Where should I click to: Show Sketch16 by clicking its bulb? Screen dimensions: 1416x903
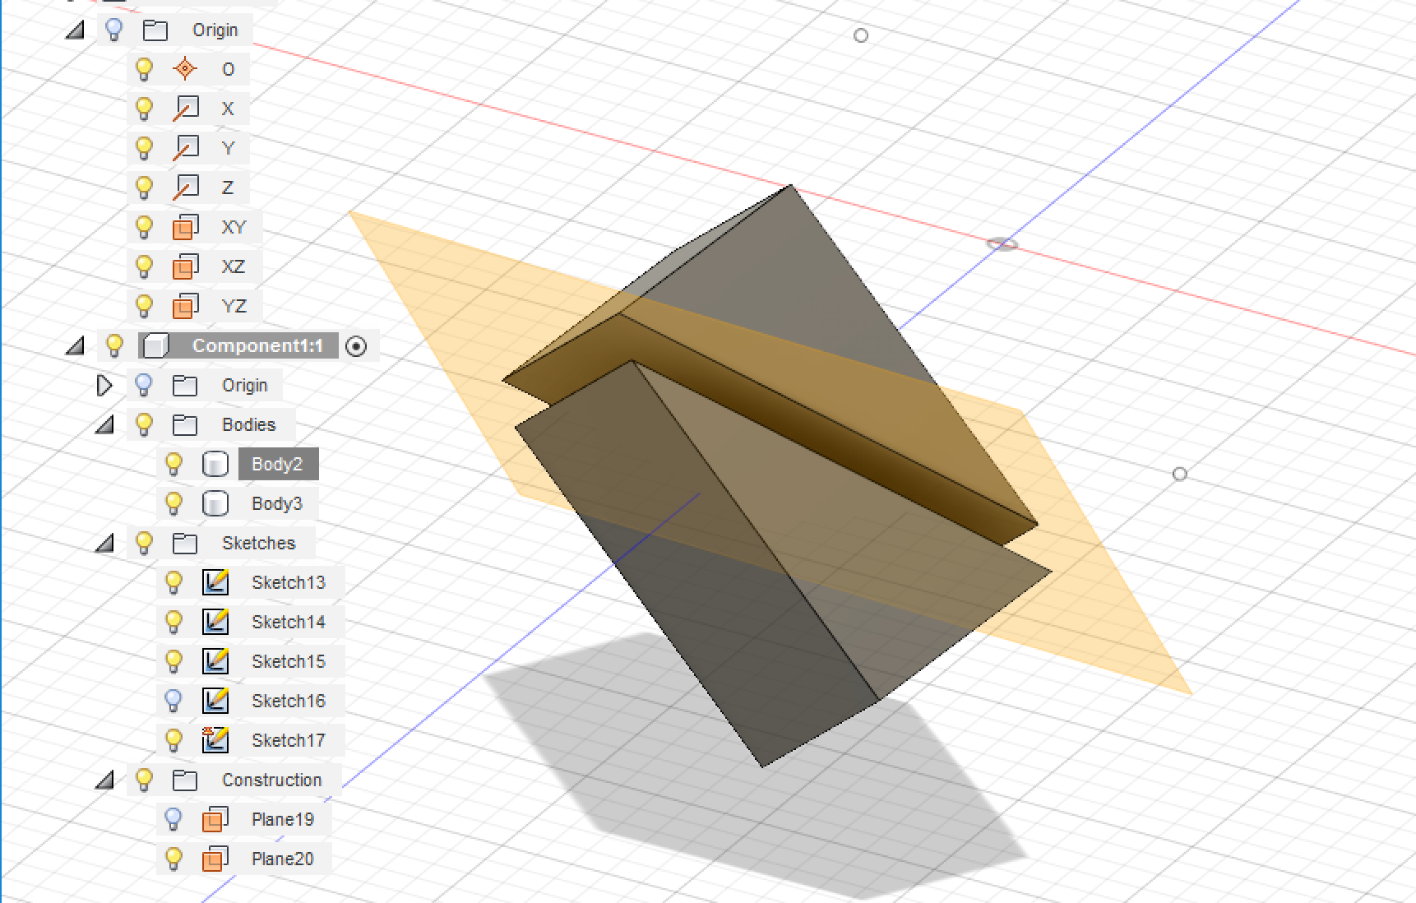174,700
